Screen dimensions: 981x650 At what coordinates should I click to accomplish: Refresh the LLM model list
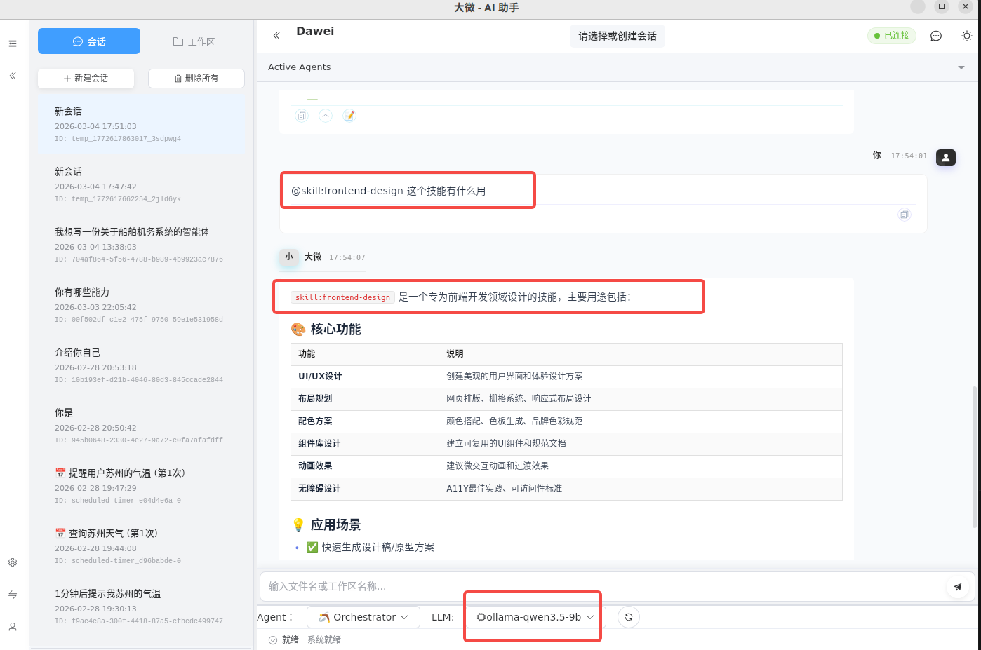point(628,617)
